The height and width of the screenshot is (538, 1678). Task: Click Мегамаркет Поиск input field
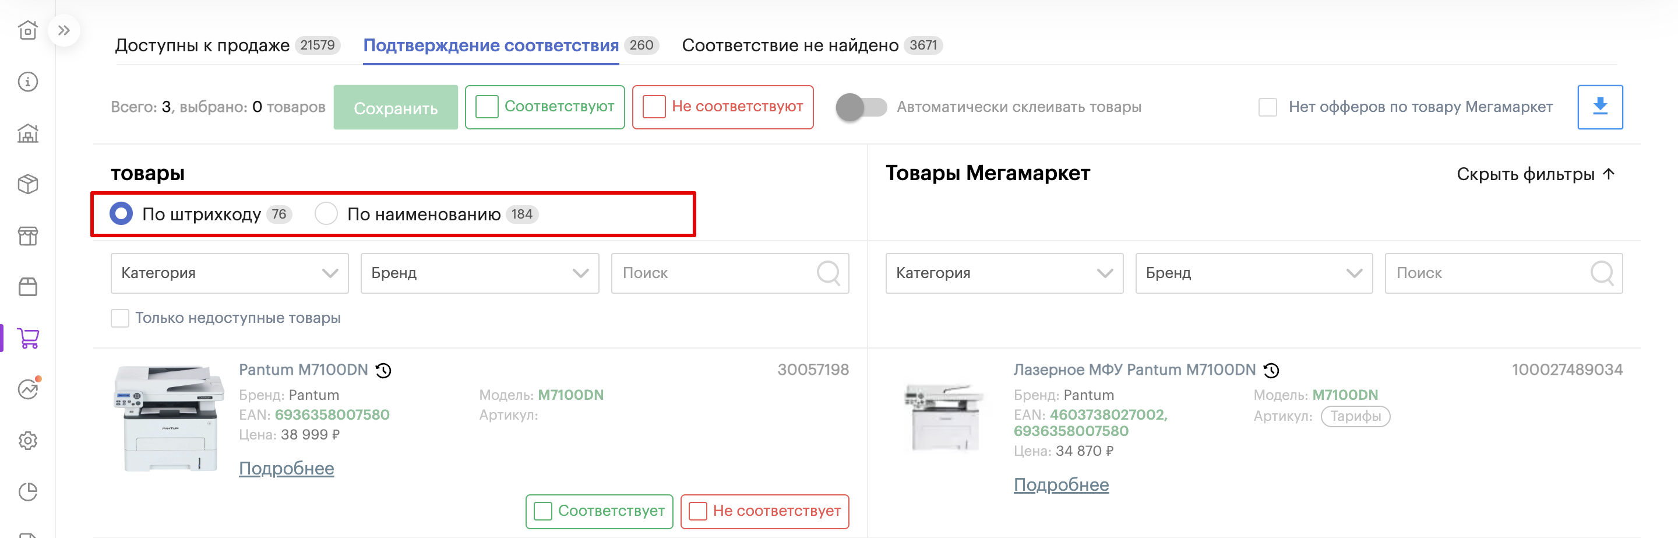point(1503,273)
